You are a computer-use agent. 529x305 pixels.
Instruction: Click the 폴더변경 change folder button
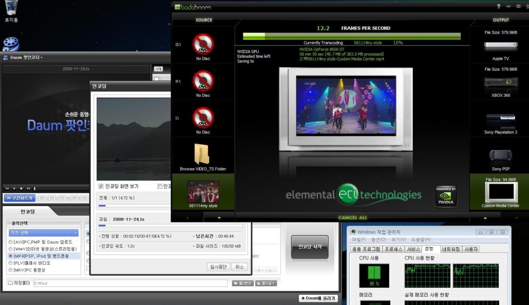click(243, 283)
